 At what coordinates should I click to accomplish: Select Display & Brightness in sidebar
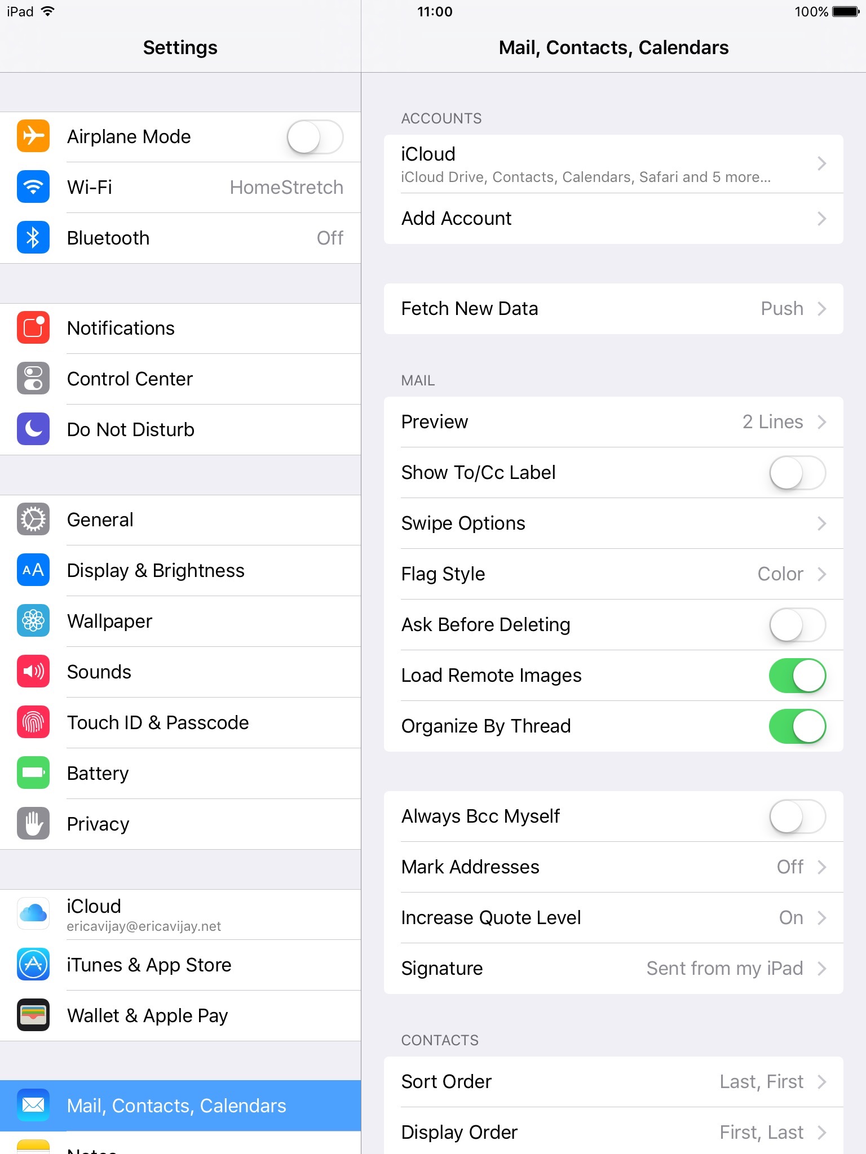click(180, 570)
